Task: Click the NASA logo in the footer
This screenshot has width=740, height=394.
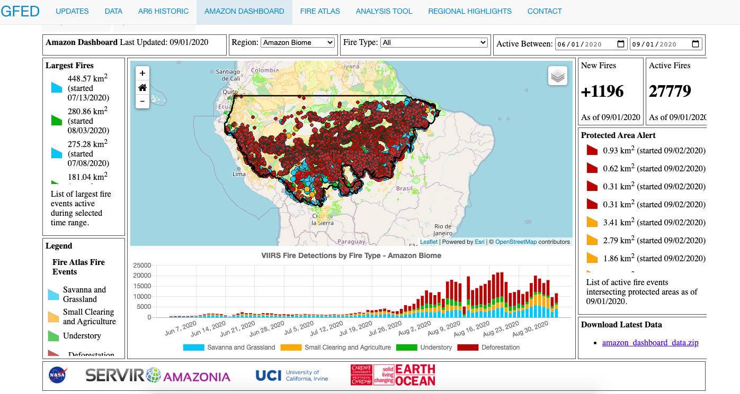Action: (x=57, y=375)
